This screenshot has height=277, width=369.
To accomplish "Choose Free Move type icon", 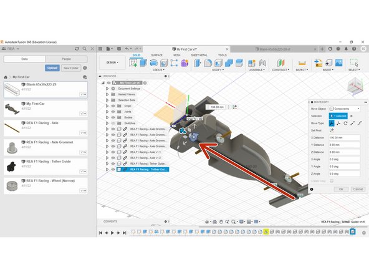I will (332, 123).
